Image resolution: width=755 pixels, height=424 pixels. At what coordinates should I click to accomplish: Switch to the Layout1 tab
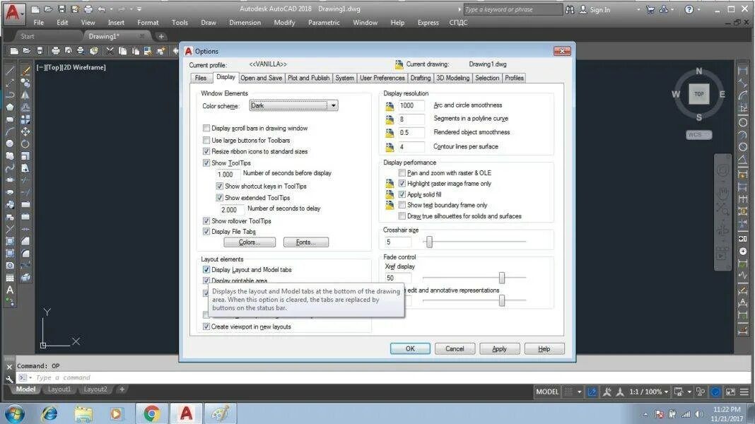pos(59,389)
